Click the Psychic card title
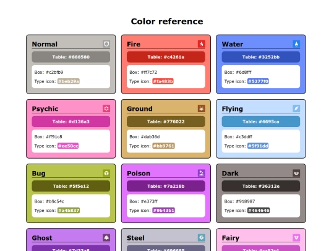This screenshot has width=334, height=251. 45,109
